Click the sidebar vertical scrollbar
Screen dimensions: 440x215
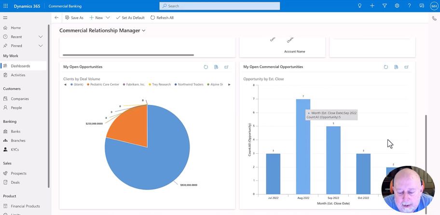coord(49,106)
